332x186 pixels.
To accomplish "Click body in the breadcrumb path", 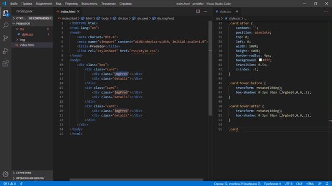I will click(105, 19).
